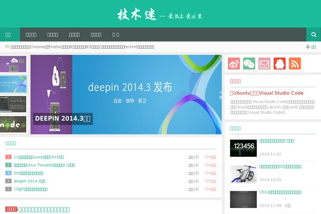Open the search magnifier icon in navbar

coord(314,34)
